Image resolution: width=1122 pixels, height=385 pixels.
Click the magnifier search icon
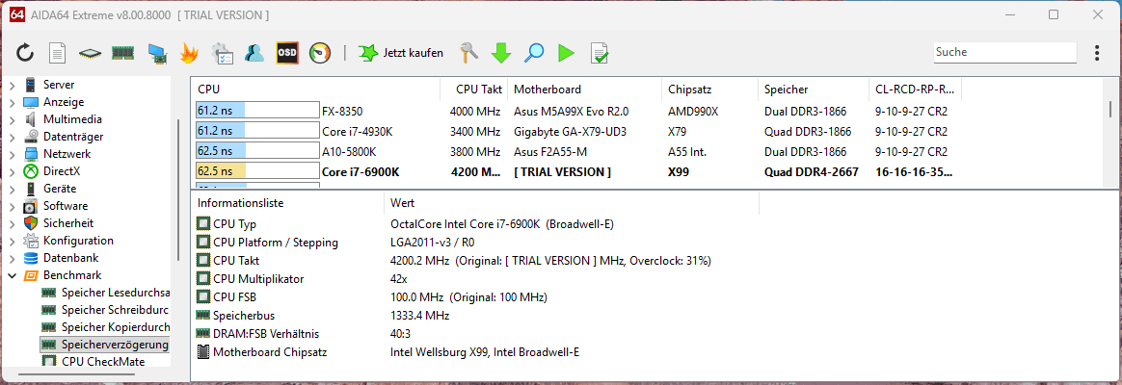click(534, 53)
